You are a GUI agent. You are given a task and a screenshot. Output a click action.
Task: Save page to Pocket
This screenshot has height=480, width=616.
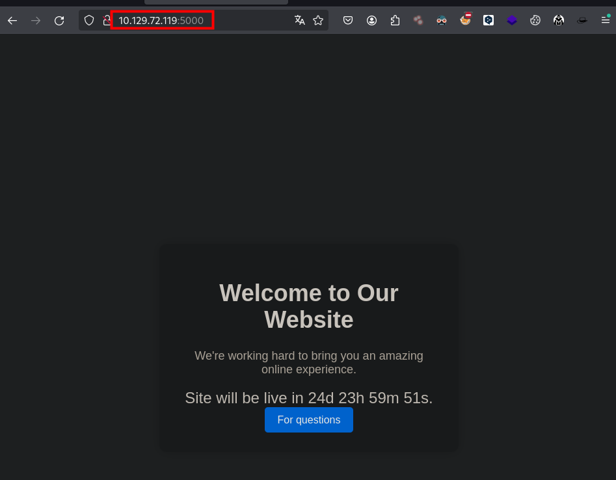point(348,20)
